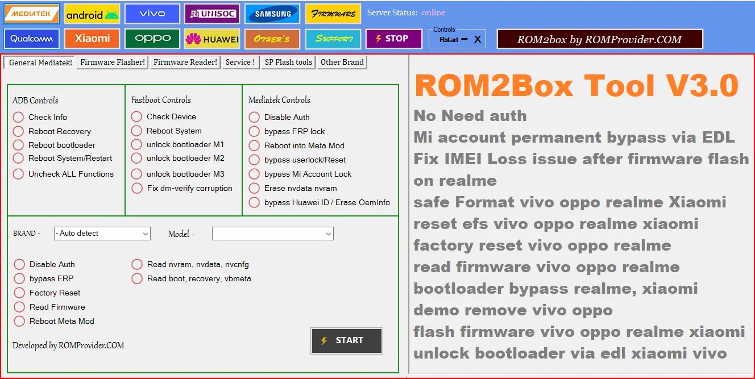Screen dimensions: 755x379
Task: Open the UNISOC brand button
Action: (x=212, y=14)
